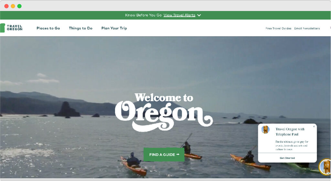Open View Travel Alerts link

[179, 15]
